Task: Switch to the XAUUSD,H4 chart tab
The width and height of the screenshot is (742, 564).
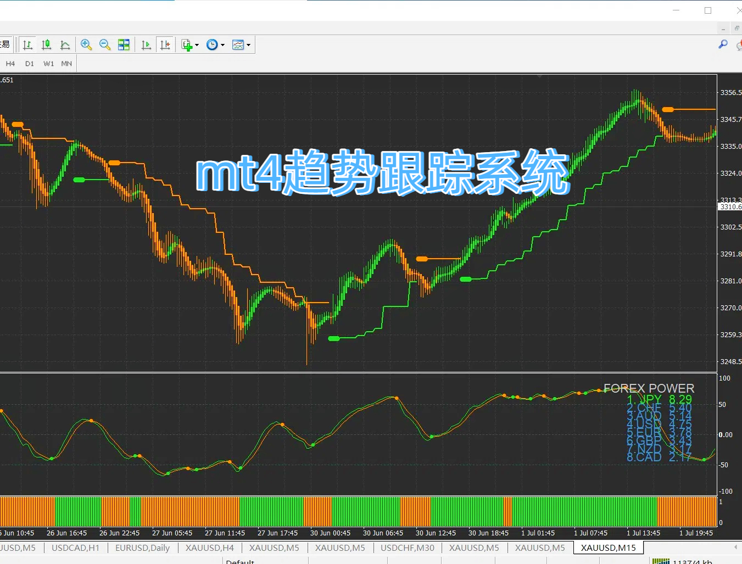Action: [x=209, y=548]
